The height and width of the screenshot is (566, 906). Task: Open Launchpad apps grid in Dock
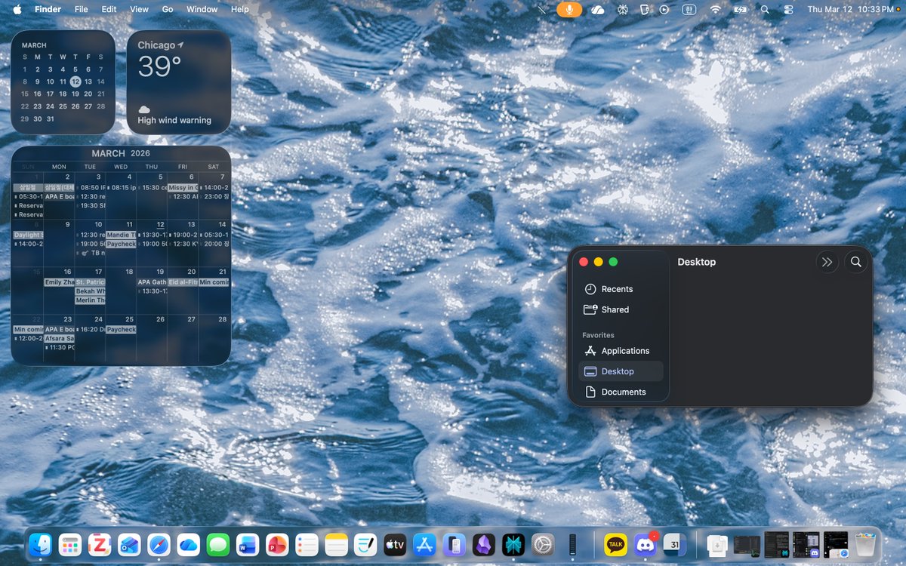point(70,543)
